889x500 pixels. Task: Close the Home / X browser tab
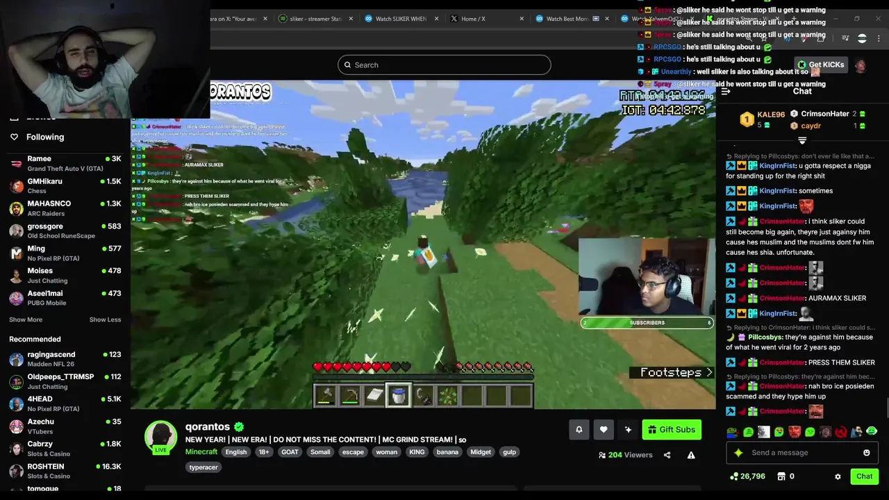point(522,19)
